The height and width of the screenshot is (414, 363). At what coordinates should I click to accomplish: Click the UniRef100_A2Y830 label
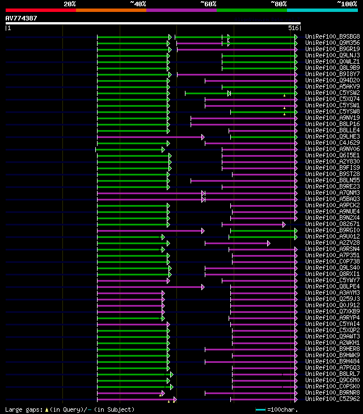(x=332, y=161)
